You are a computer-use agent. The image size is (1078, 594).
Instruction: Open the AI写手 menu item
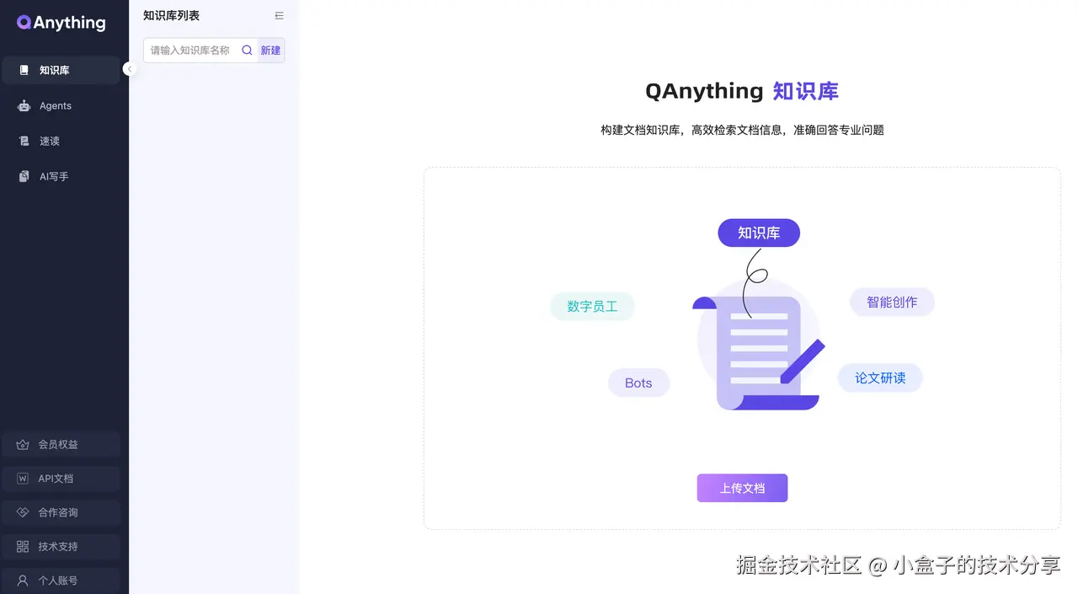[x=61, y=176]
